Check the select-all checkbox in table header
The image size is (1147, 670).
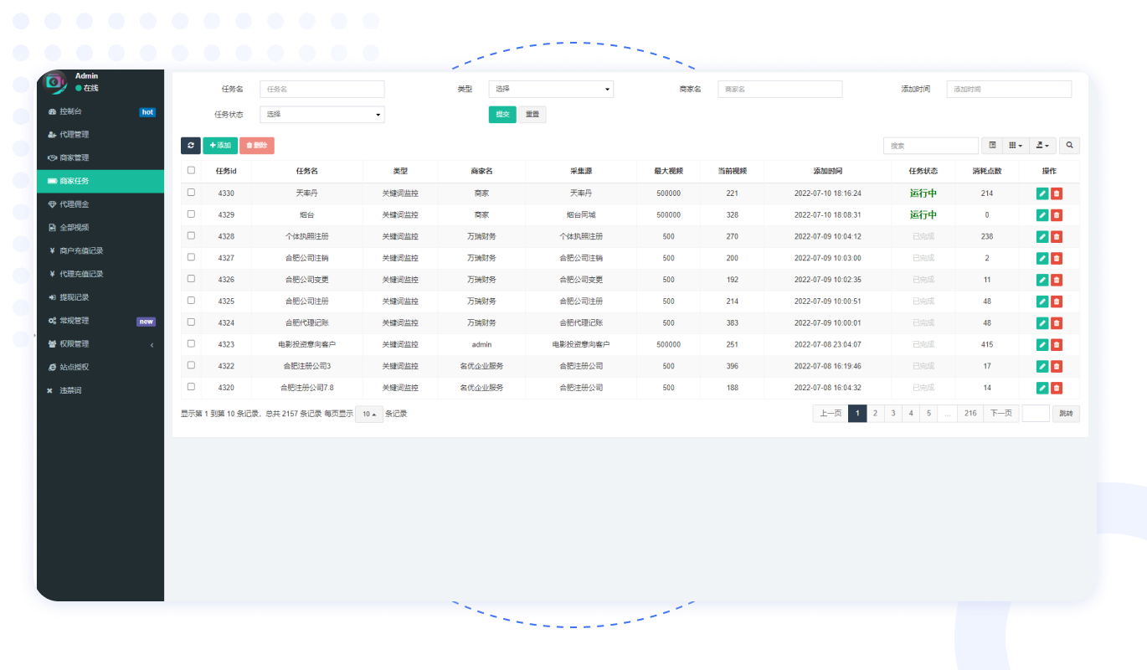[191, 170]
